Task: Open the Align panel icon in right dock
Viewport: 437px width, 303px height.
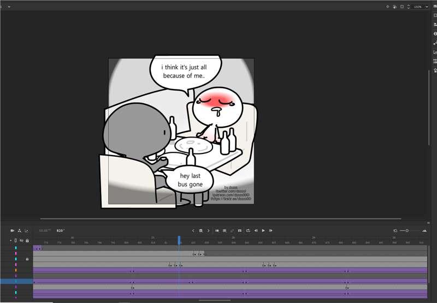Action: point(435,25)
